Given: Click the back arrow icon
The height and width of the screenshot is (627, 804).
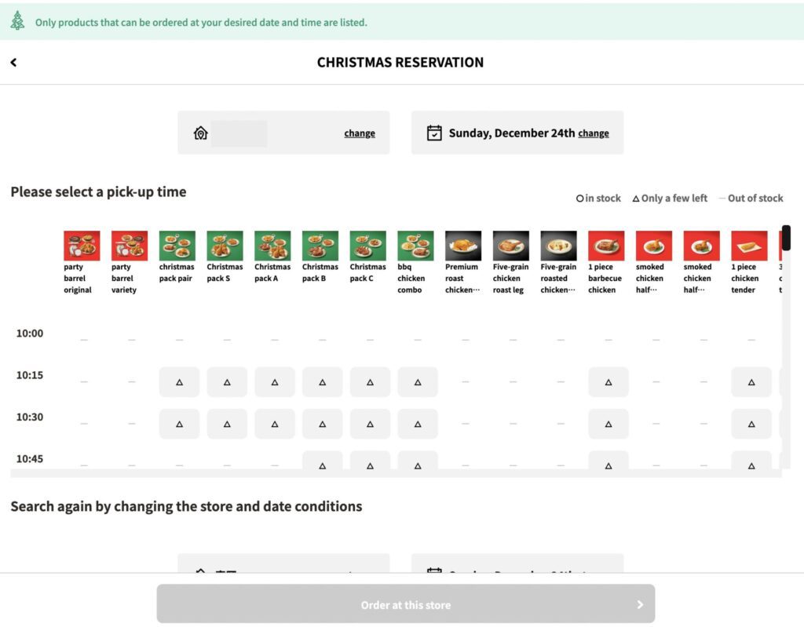Looking at the screenshot, I should pos(13,63).
